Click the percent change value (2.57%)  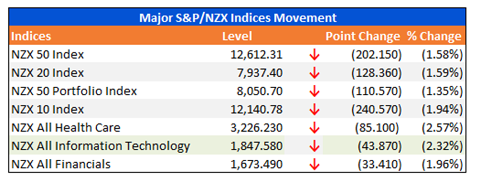pos(442,128)
